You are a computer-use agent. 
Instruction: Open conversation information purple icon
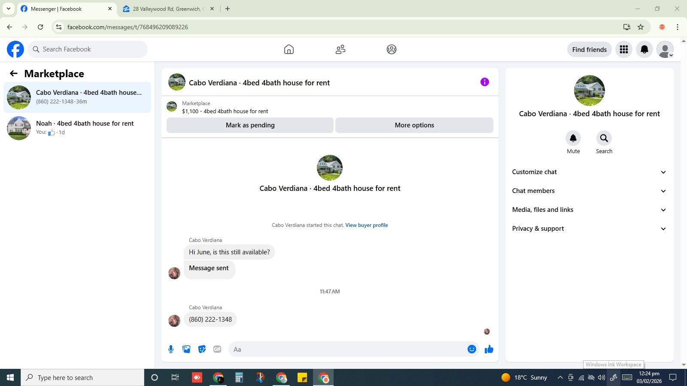pos(485,82)
